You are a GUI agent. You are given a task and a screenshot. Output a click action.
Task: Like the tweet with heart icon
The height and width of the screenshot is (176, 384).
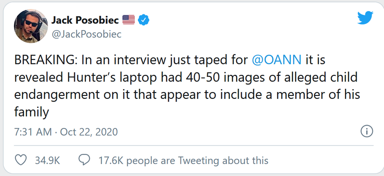[x=21, y=160]
